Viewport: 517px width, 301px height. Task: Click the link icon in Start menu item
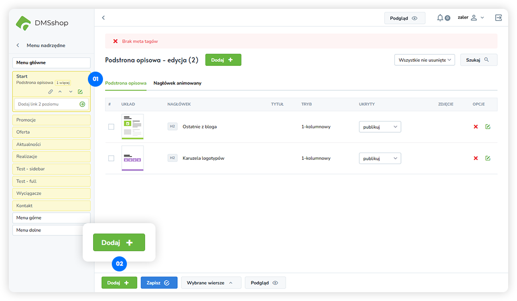point(50,92)
